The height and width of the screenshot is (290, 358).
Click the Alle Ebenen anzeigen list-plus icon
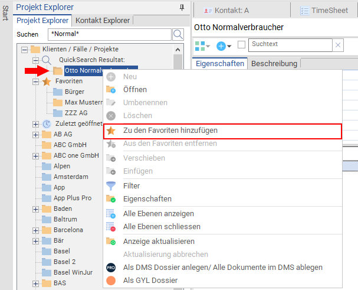pos(111,213)
